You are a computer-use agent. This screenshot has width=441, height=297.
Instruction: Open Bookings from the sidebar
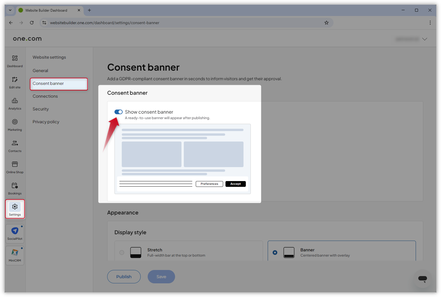(15, 188)
